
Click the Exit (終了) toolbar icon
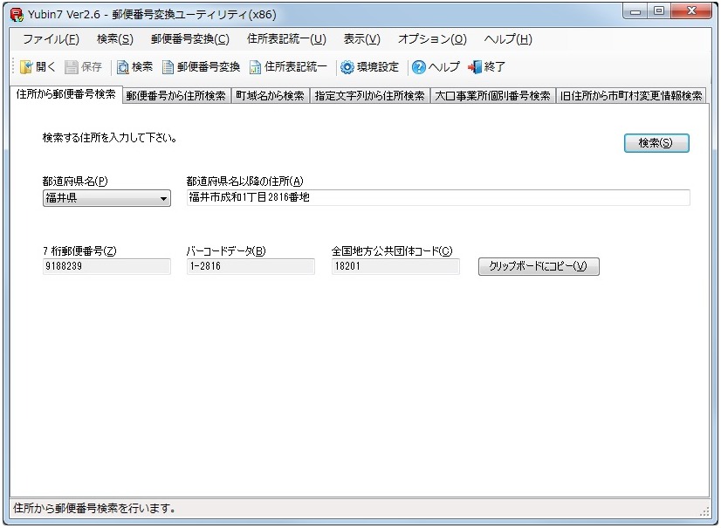pos(475,67)
